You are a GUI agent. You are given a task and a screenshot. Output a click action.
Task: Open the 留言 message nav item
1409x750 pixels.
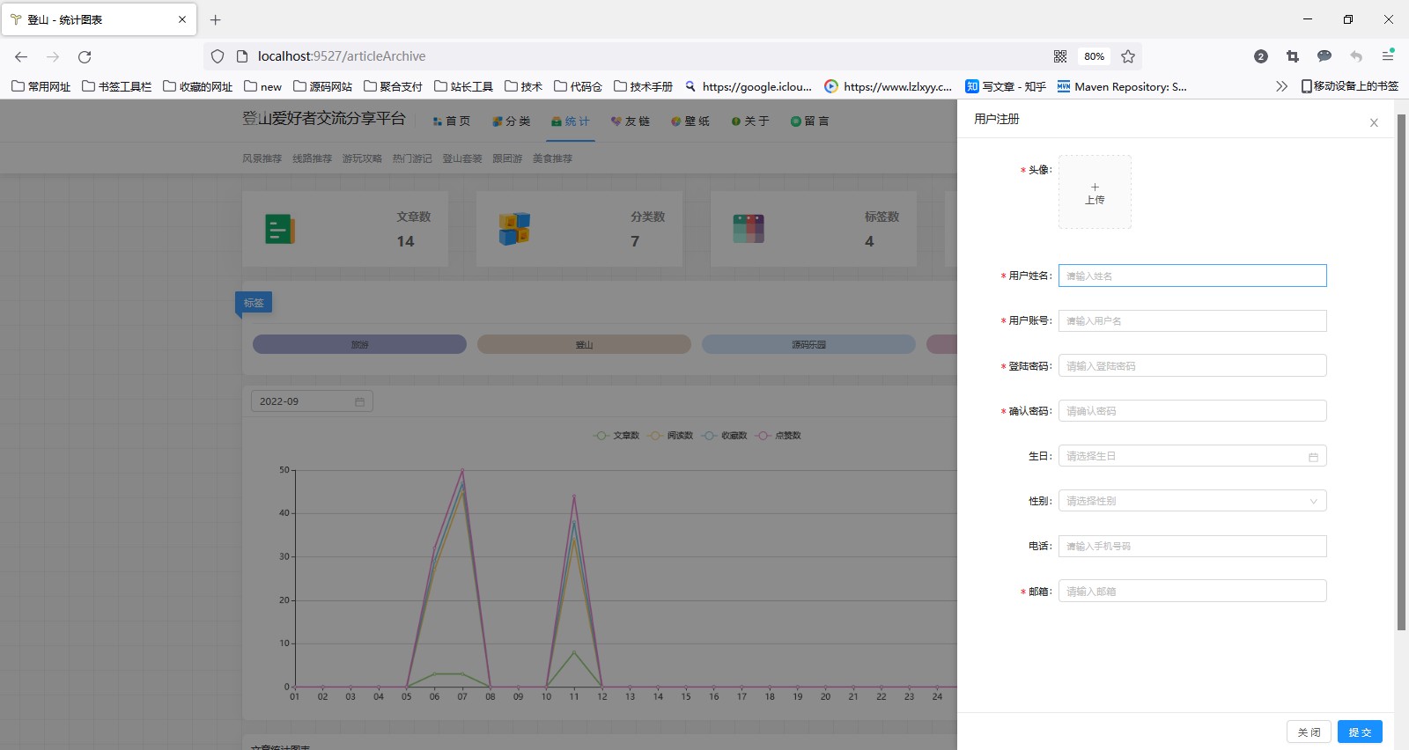(x=810, y=121)
